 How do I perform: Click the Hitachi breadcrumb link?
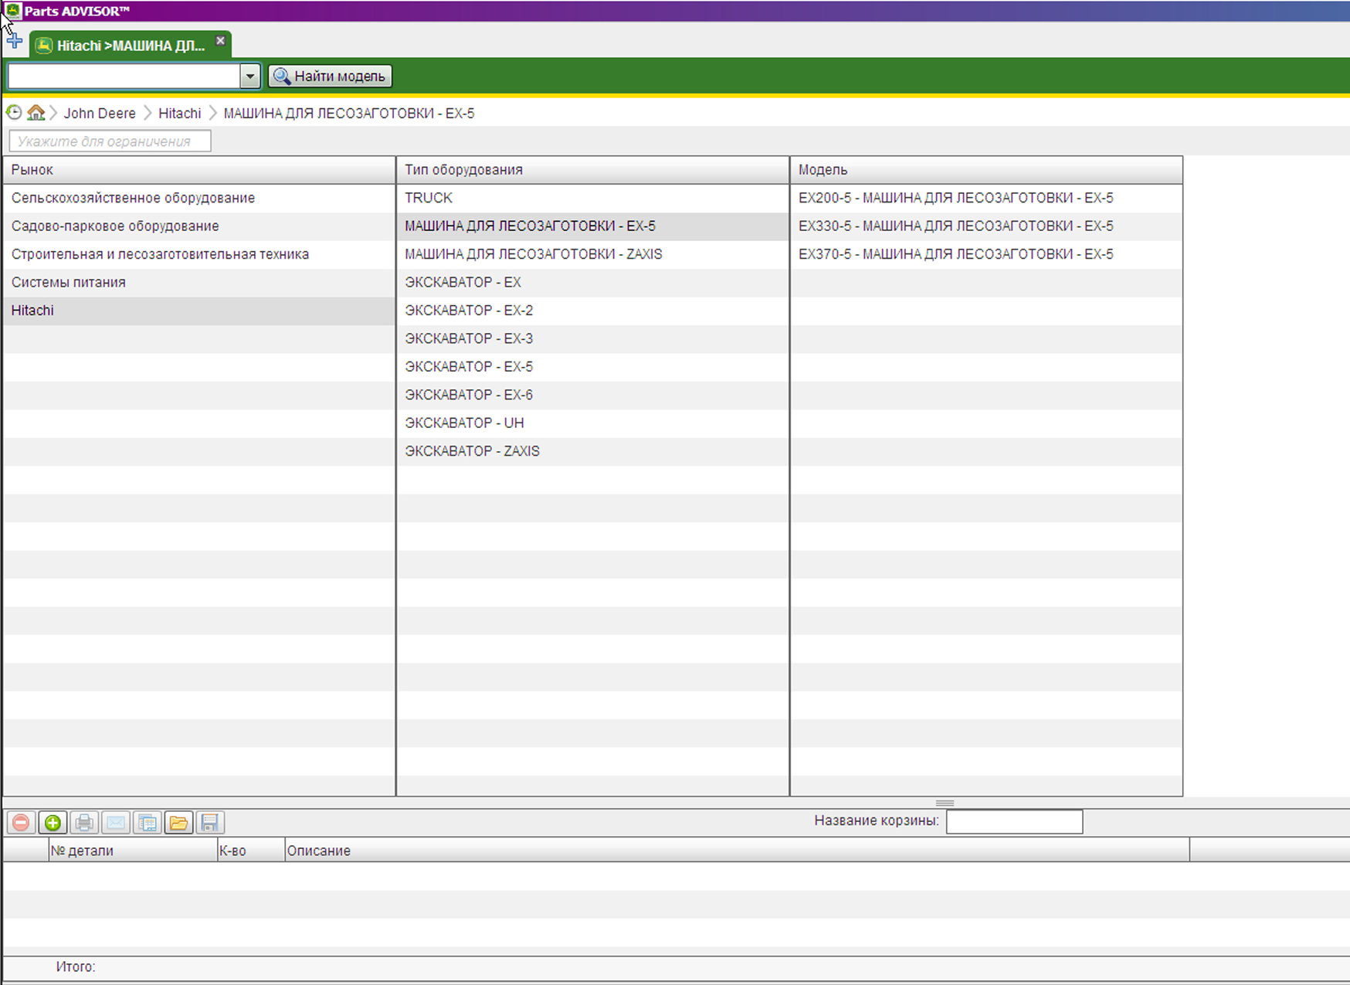pos(179,114)
